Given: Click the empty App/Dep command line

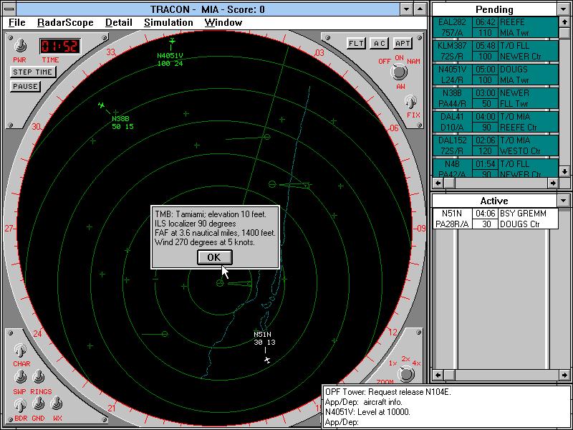Looking at the screenshot, I should pyautogui.click(x=447, y=422).
